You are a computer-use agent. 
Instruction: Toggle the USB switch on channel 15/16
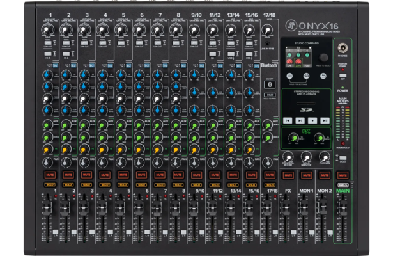click(x=249, y=54)
